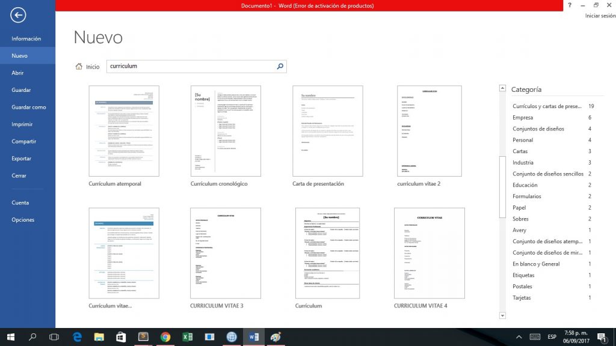Screen dimensions: 616x346
Task: Open the taskbar app left of Chrome
Action: (x=143, y=337)
